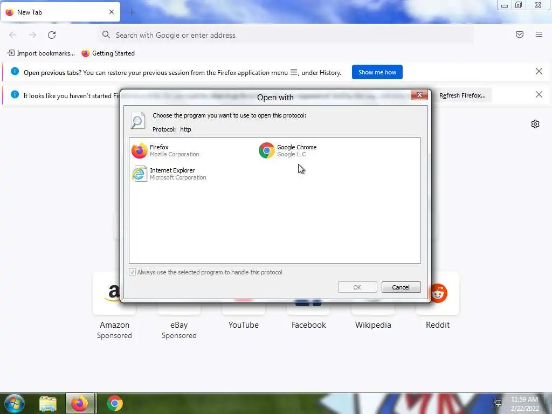This screenshot has height=414, width=552.
Task: Click the search magnifier icon in the address bar
Action: pos(106,34)
